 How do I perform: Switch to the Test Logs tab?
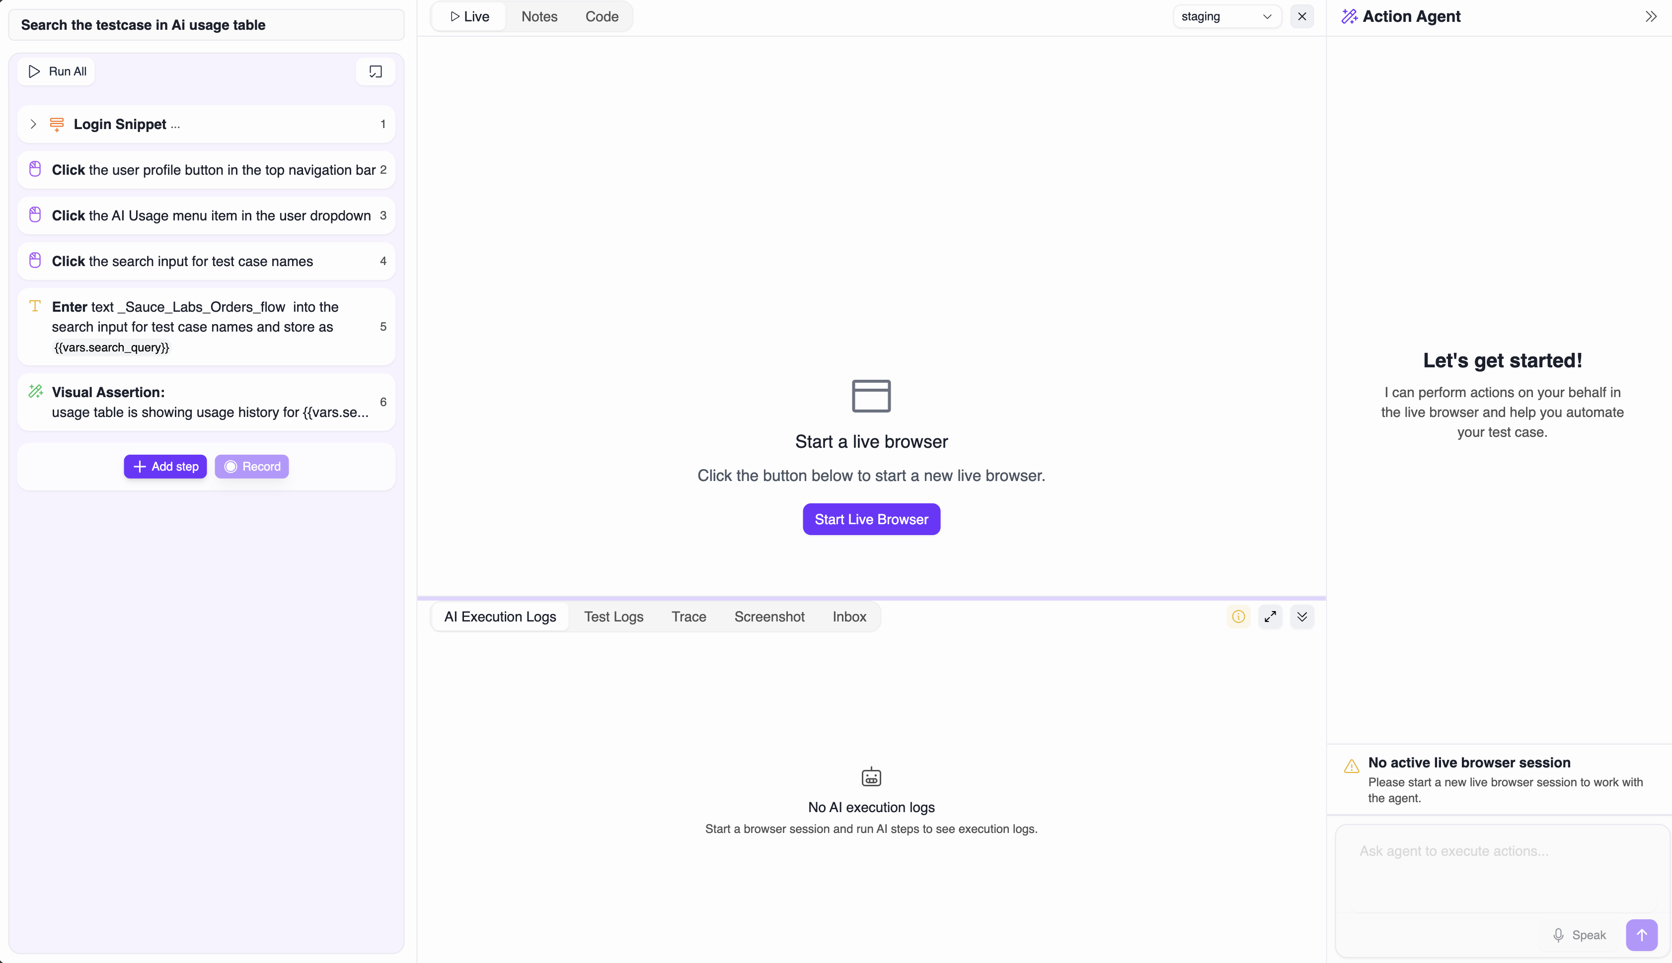[x=613, y=616]
